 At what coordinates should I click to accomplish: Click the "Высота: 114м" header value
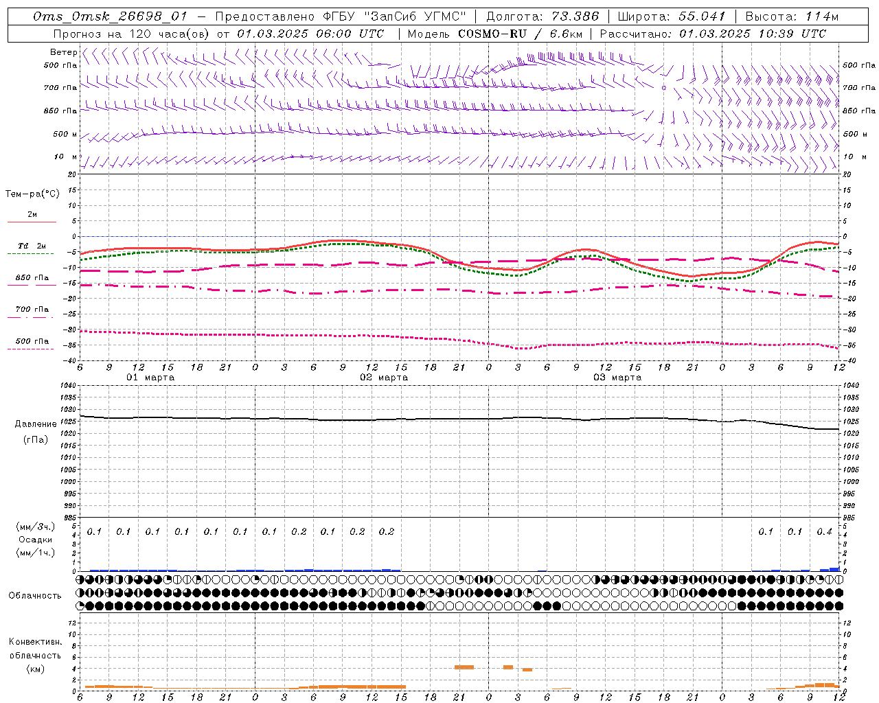[792, 16]
